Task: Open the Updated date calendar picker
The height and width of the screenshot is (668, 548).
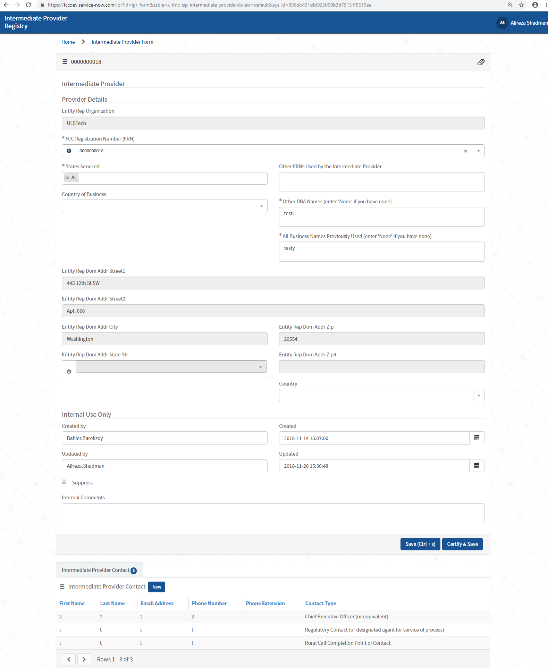Action: (477, 466)
